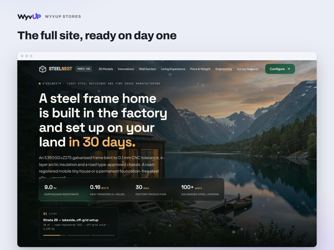Click the 0.16 W/m²K heat transfer stat

[x=107, y=190]
